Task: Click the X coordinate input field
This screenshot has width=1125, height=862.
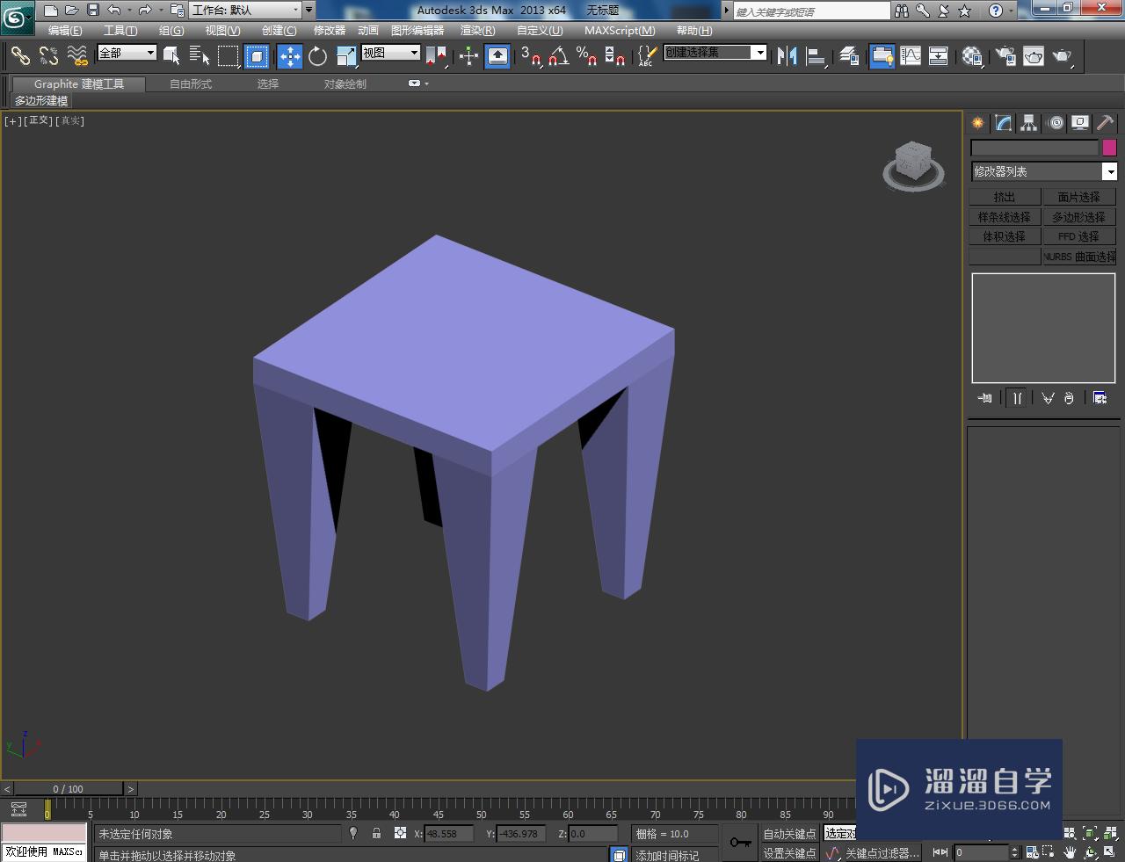Action: pyautogui.click(x=447, y=833)
